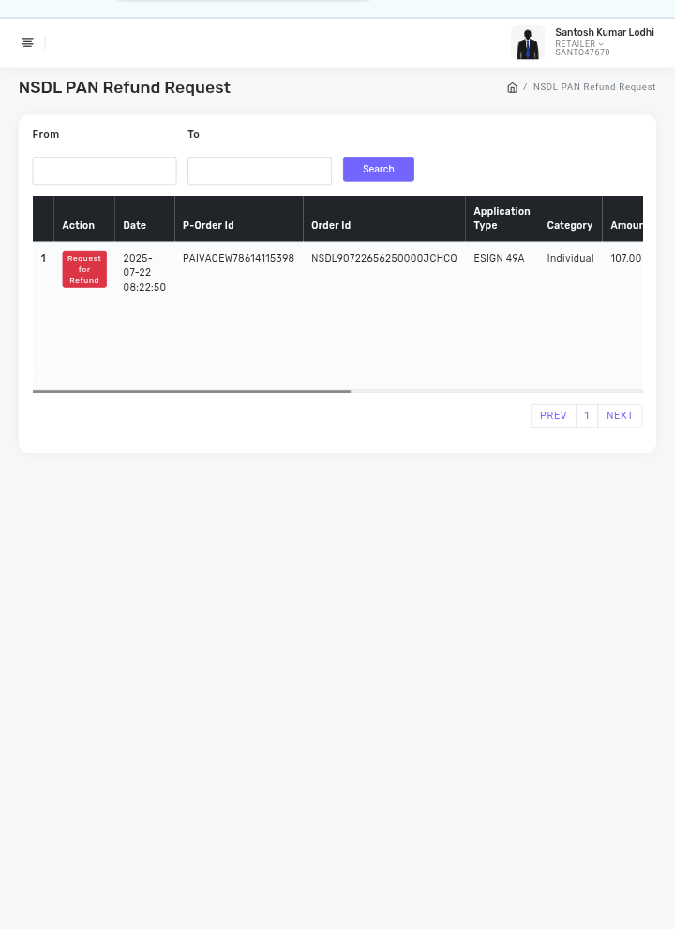Go to the PREV page

[553, 415]
